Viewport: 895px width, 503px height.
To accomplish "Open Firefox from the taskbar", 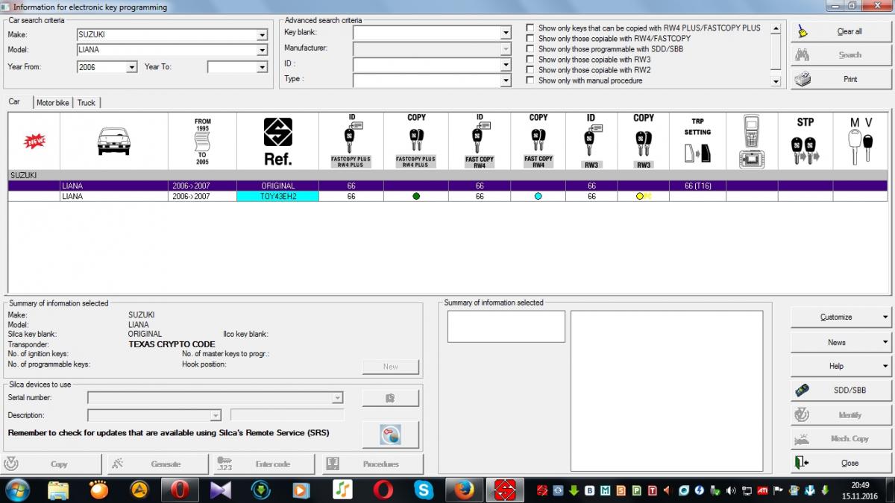I will pyautogui.click(x=464, y=490).
